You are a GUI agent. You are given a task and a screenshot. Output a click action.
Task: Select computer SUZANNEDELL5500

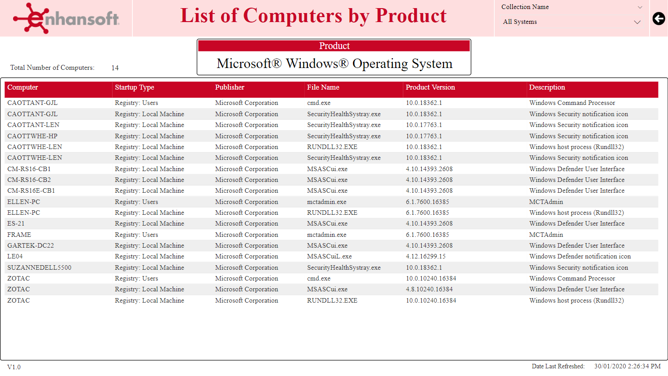[39, 267]
